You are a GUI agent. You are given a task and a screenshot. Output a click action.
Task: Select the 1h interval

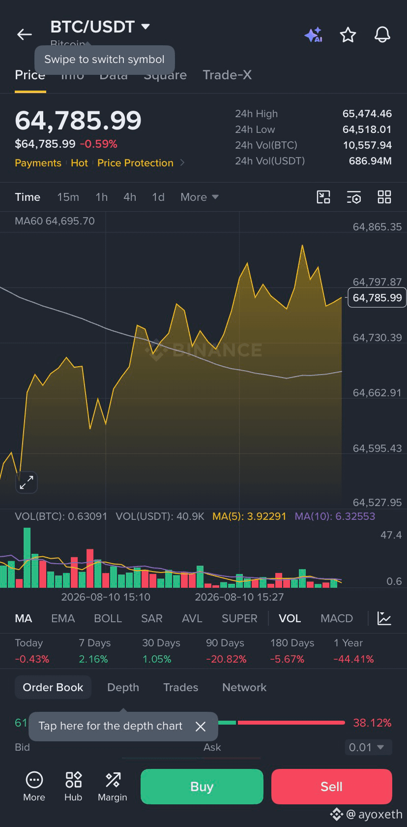pos(101,197)
